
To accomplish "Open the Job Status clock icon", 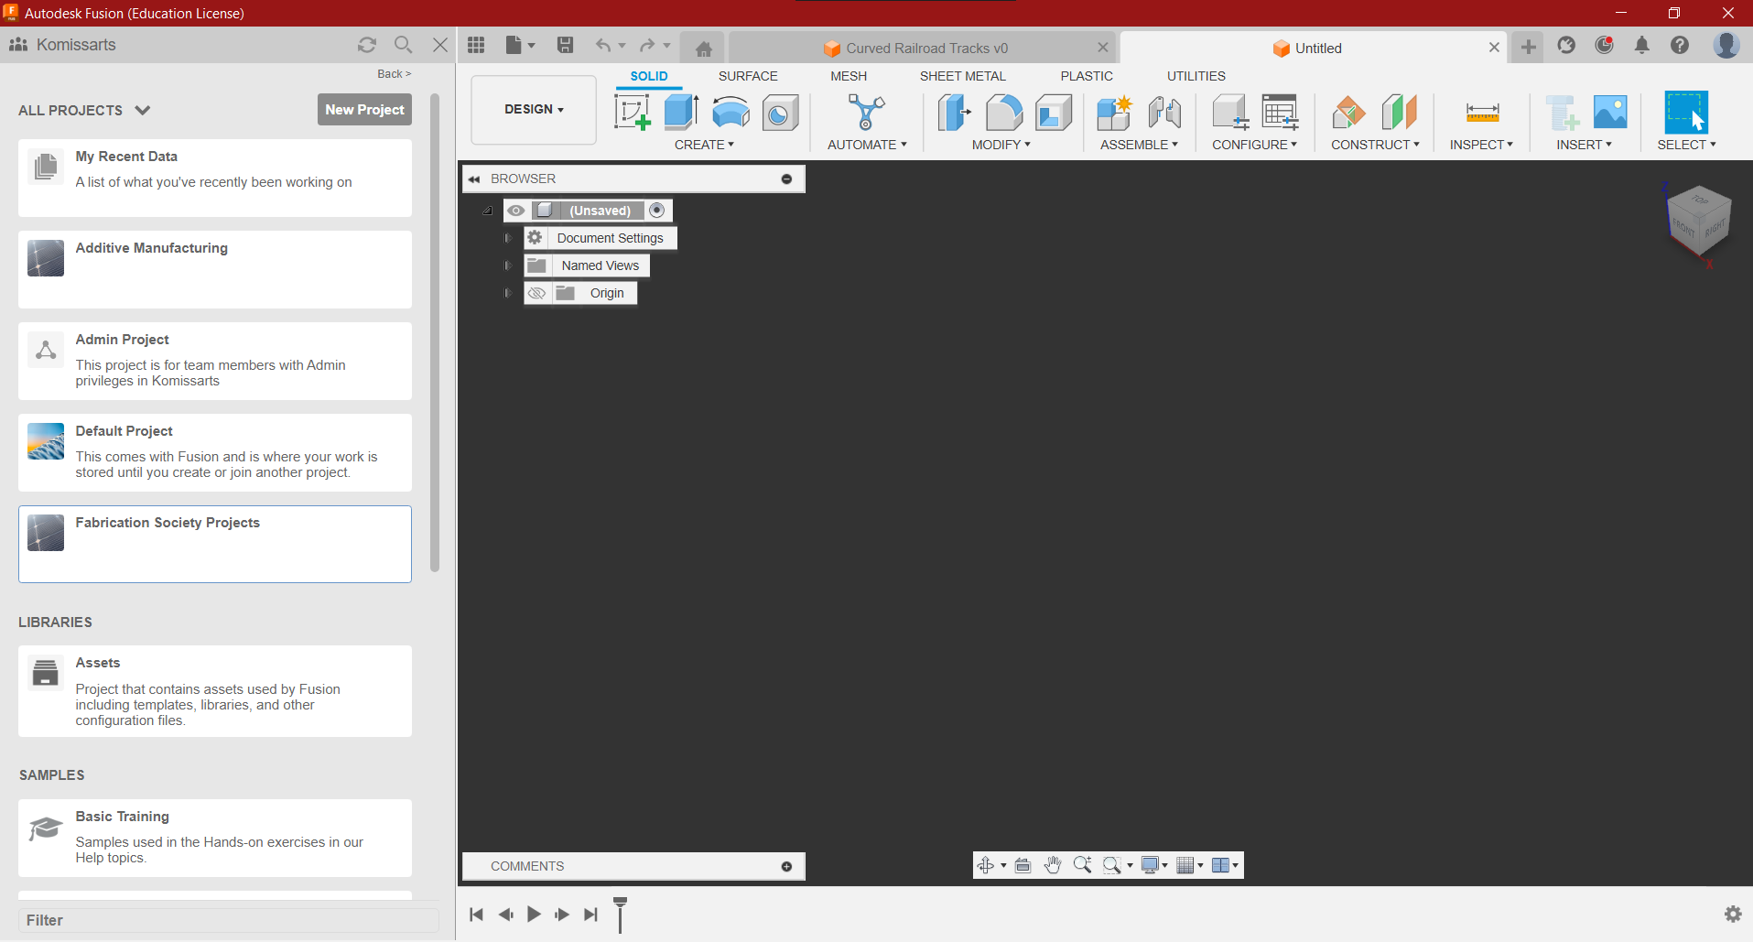I will coord(1604,45).
